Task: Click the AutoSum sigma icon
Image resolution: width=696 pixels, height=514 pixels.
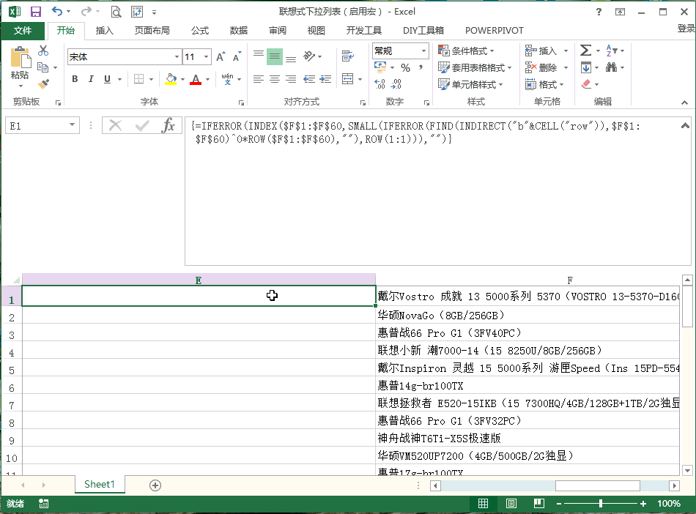Action: coord(586,51)
